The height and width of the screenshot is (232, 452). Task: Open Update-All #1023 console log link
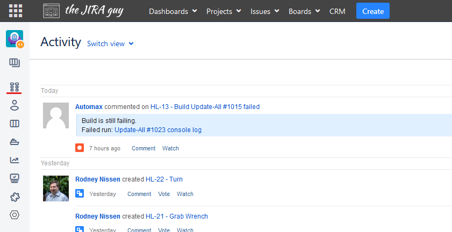pos(157,130)
